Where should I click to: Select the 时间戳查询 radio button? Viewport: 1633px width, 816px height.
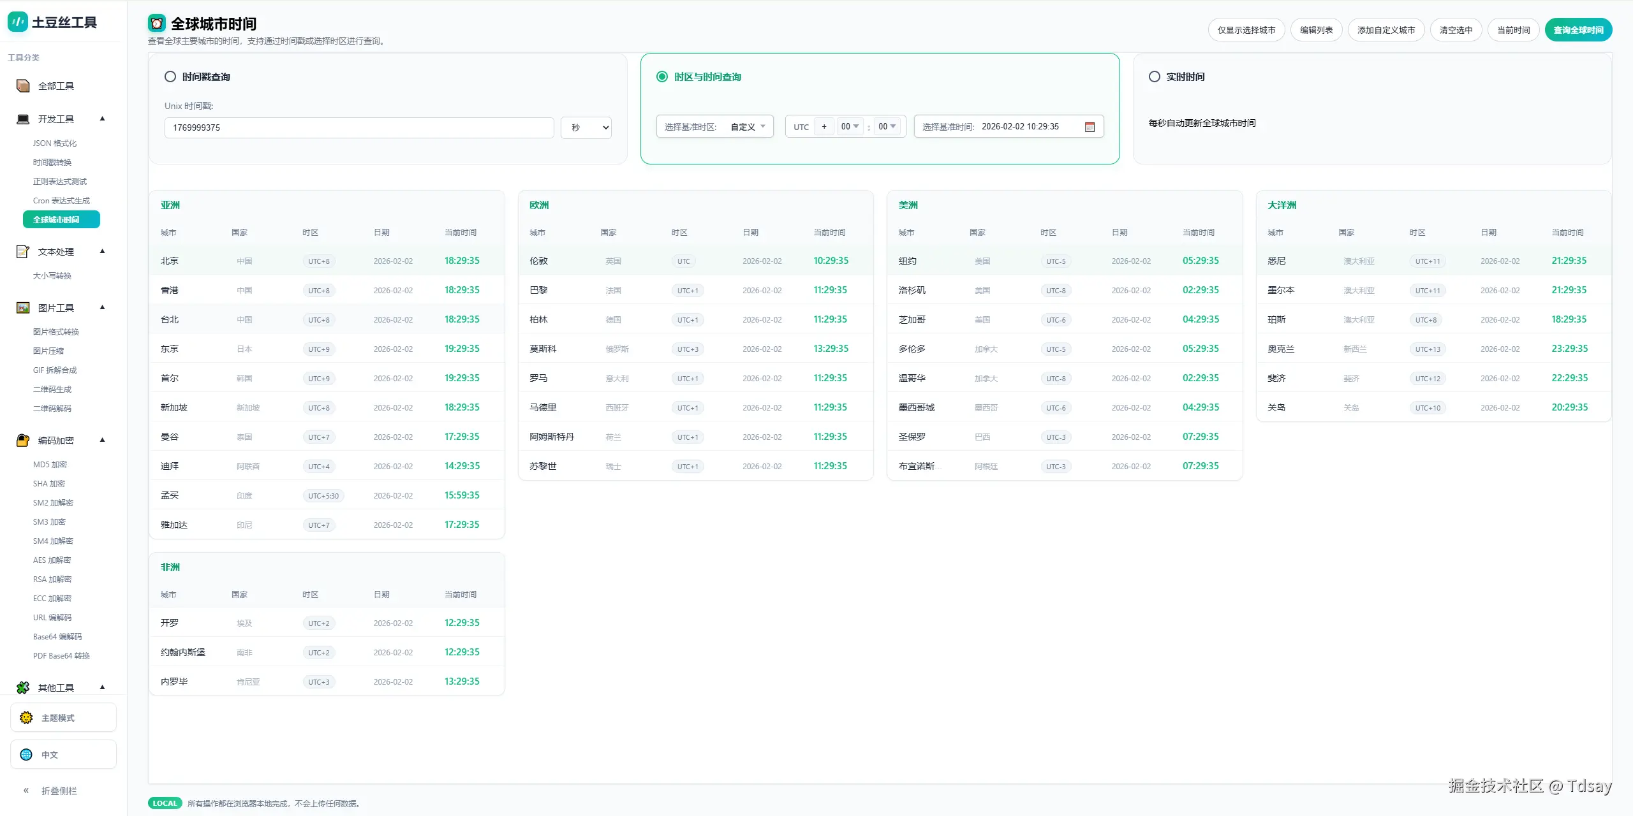point(170,76)
